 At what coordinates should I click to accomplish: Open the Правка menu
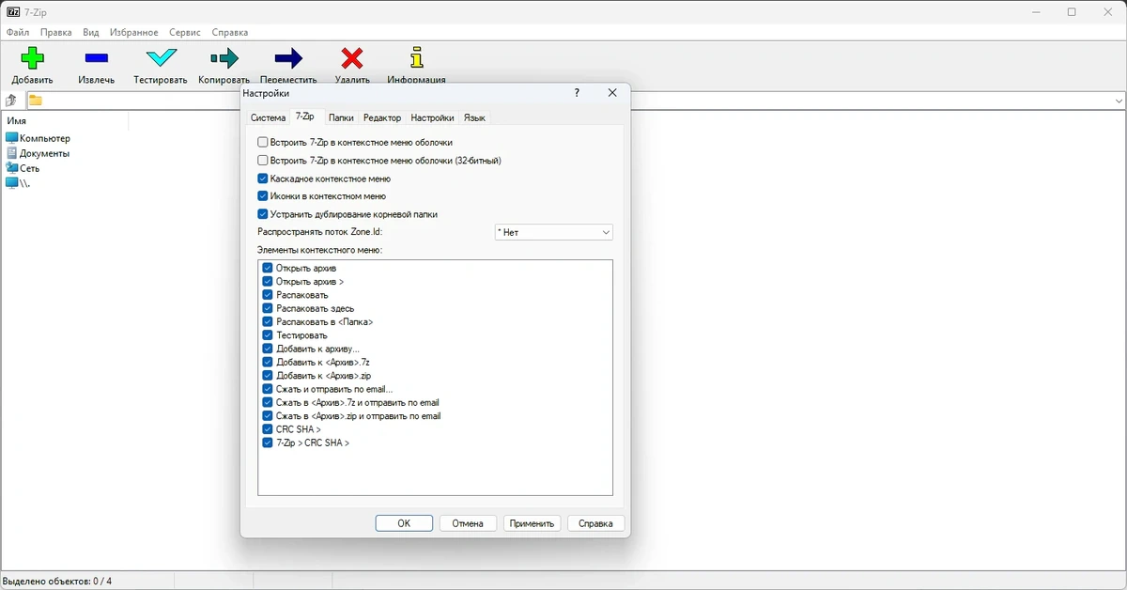click(x=56, y=32)
